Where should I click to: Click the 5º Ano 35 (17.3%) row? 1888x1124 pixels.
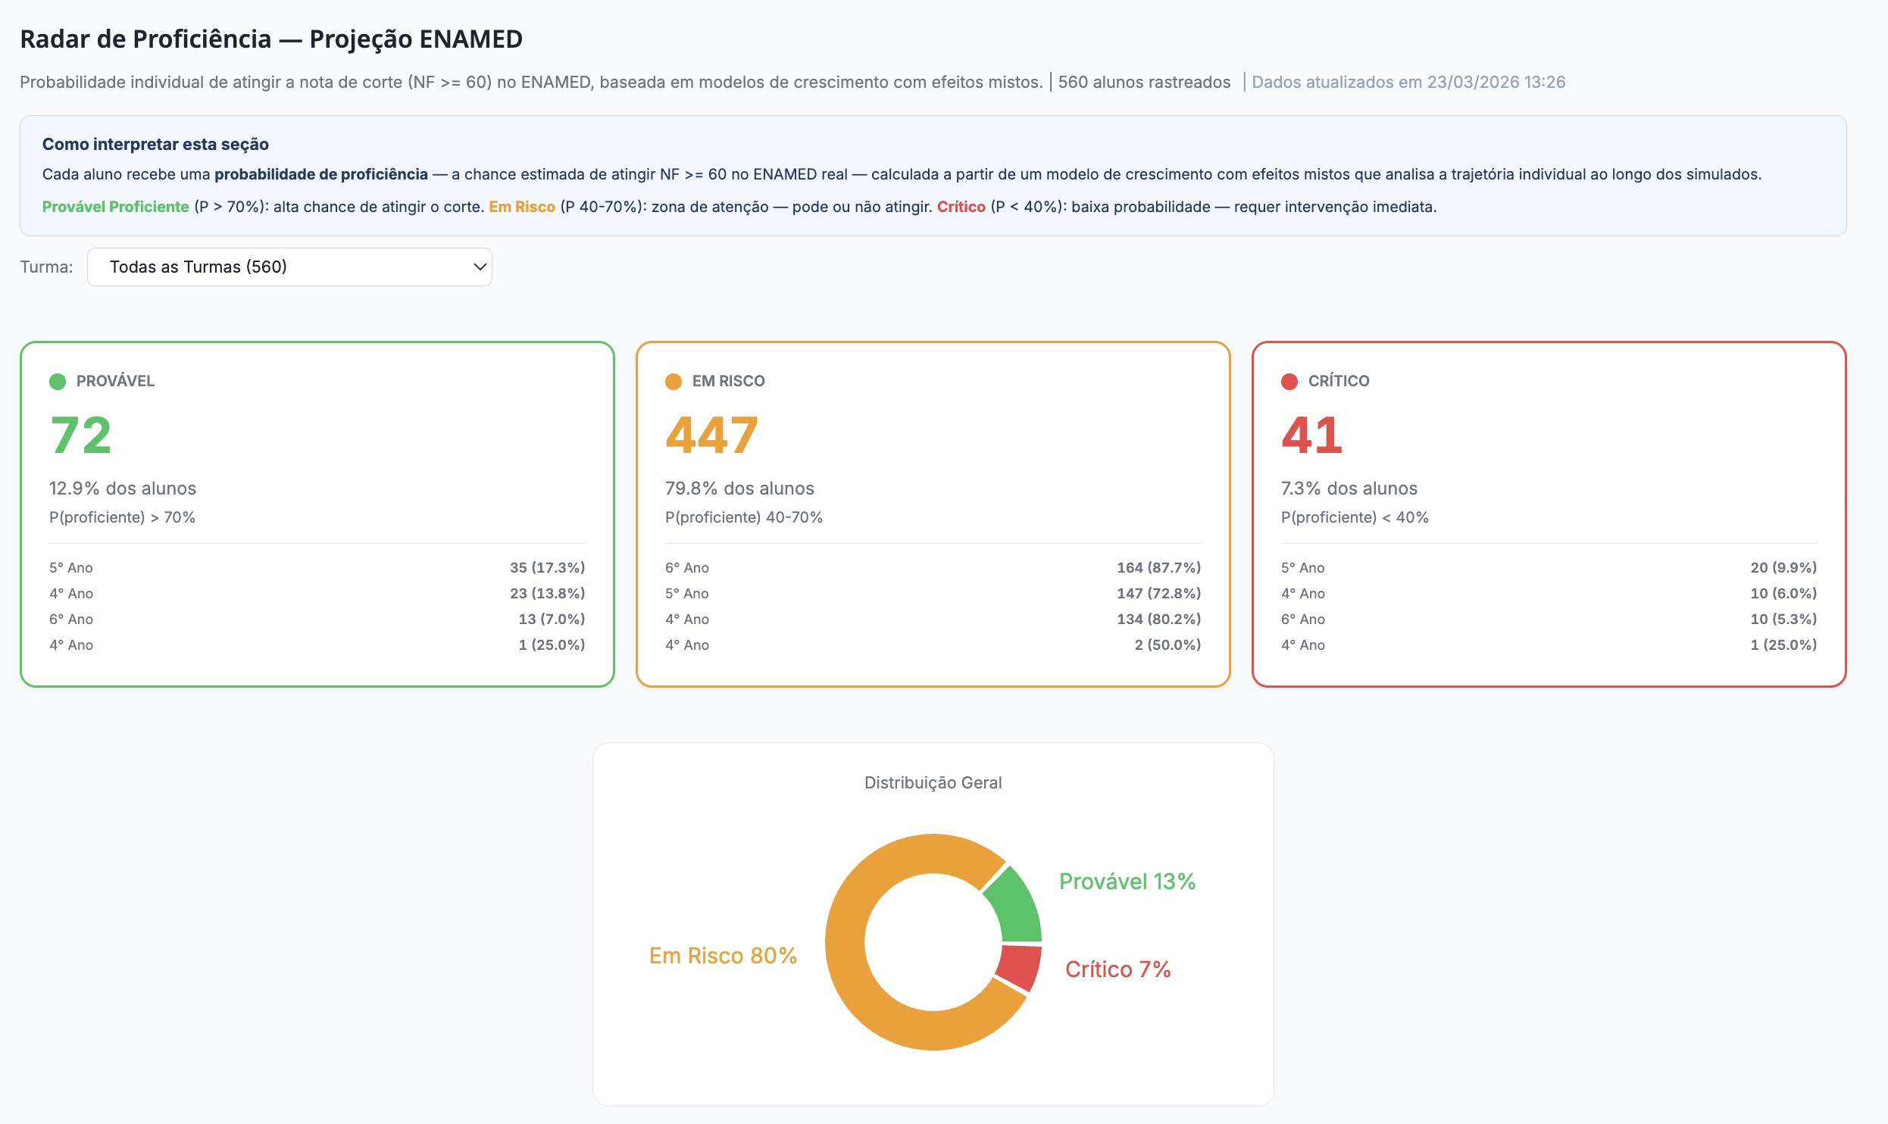[317, 568]
